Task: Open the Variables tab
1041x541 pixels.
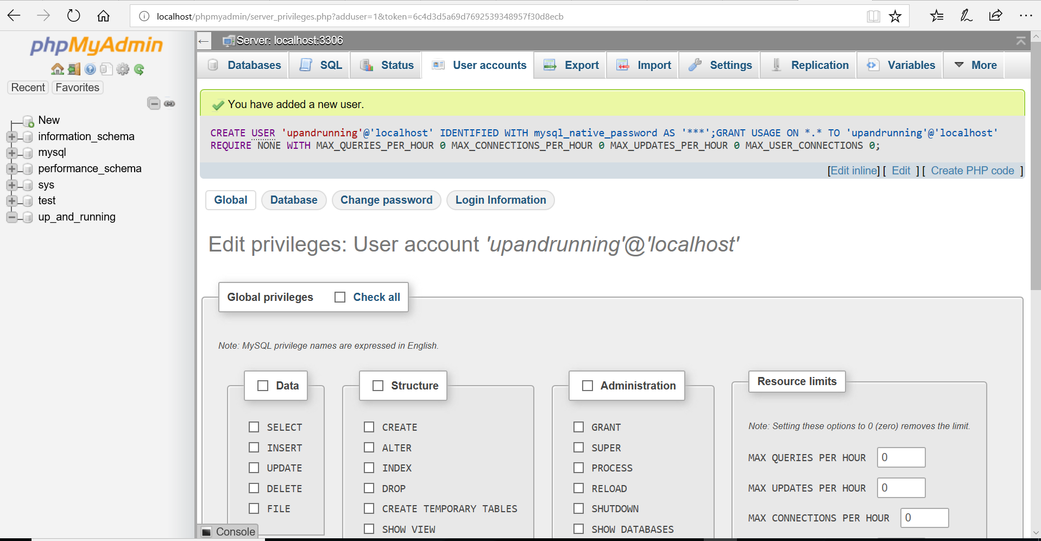Action: pos(900,65)
